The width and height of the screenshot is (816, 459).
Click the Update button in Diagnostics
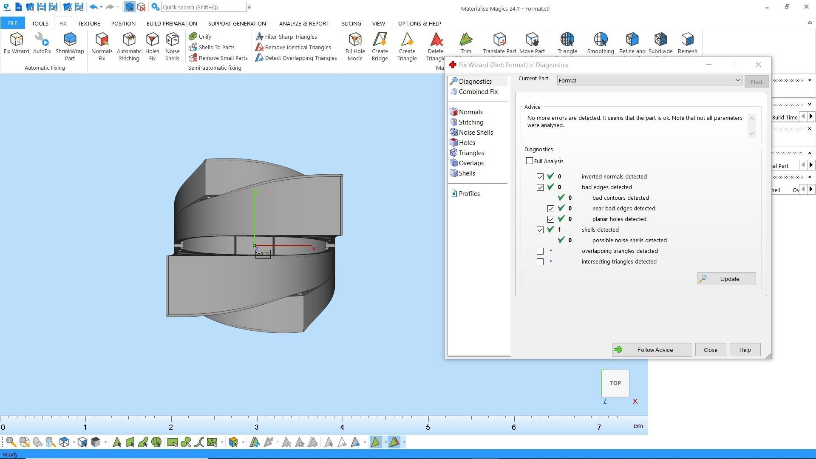[x=726, y=279]
